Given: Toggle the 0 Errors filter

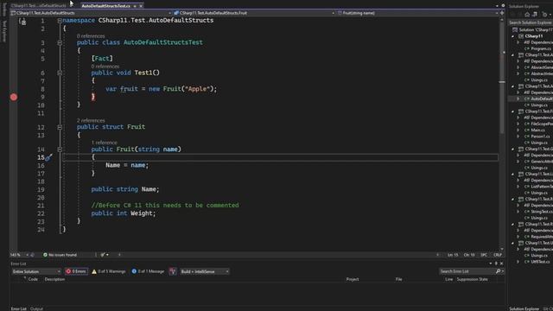Looking at the screenshot, I should point(76,271).
